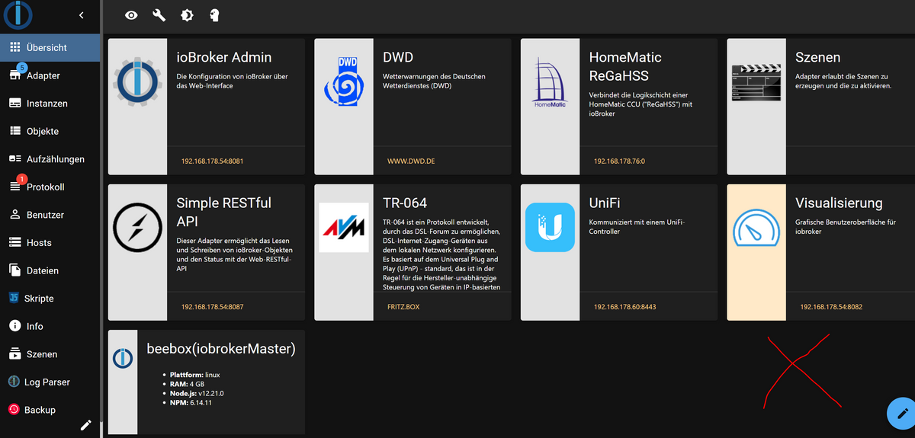Click the Hosts storage icon
Viewport: 915px width, 438px height.
[14, 242]
